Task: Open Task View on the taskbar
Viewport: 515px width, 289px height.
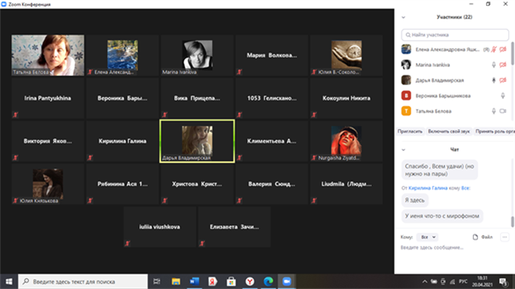Action: click(x=157, y=282)
